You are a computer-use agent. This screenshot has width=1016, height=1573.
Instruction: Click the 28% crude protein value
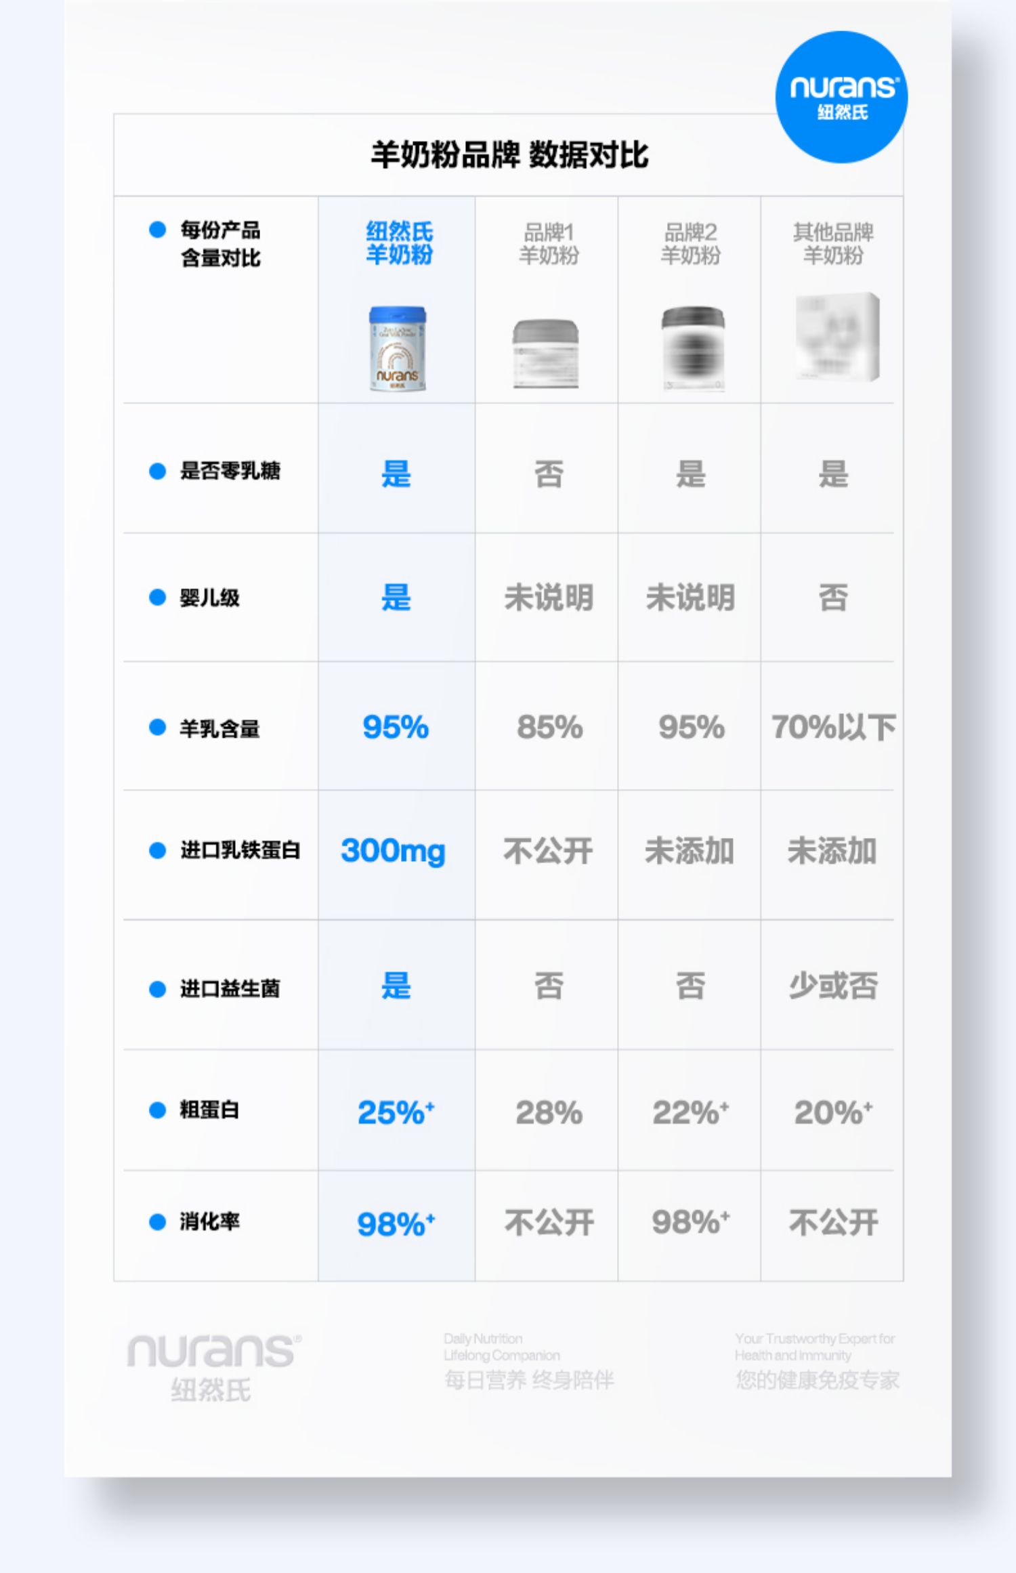pos(549,1112)
